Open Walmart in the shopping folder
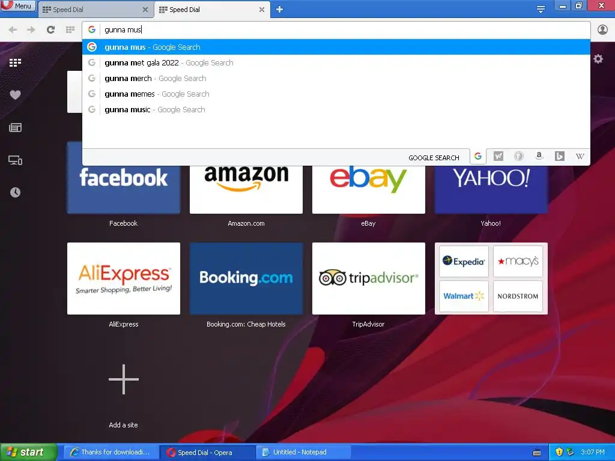Viewport: 615px width, 461px height. coord(464,296)
